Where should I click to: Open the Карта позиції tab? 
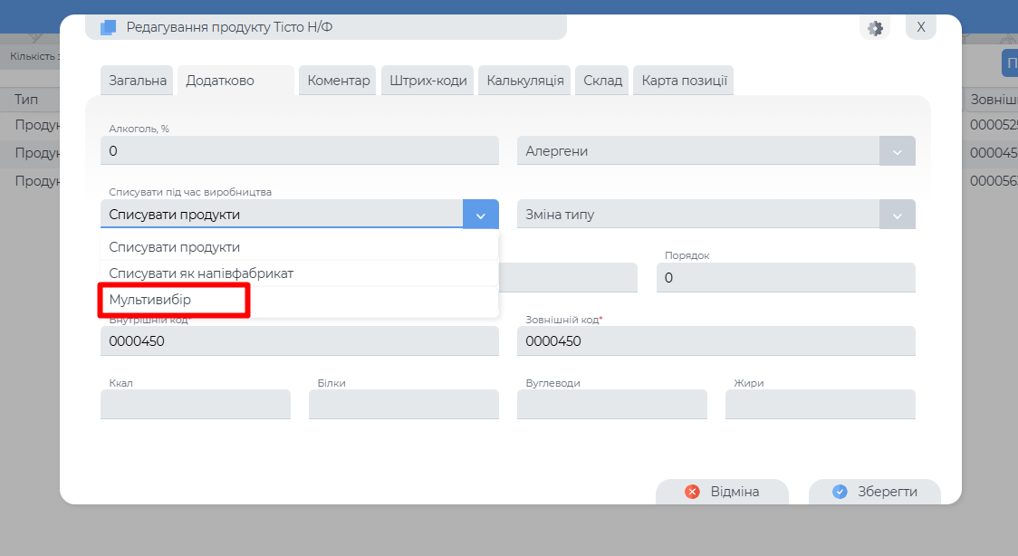pyautogui.click(x=684, y=81)
